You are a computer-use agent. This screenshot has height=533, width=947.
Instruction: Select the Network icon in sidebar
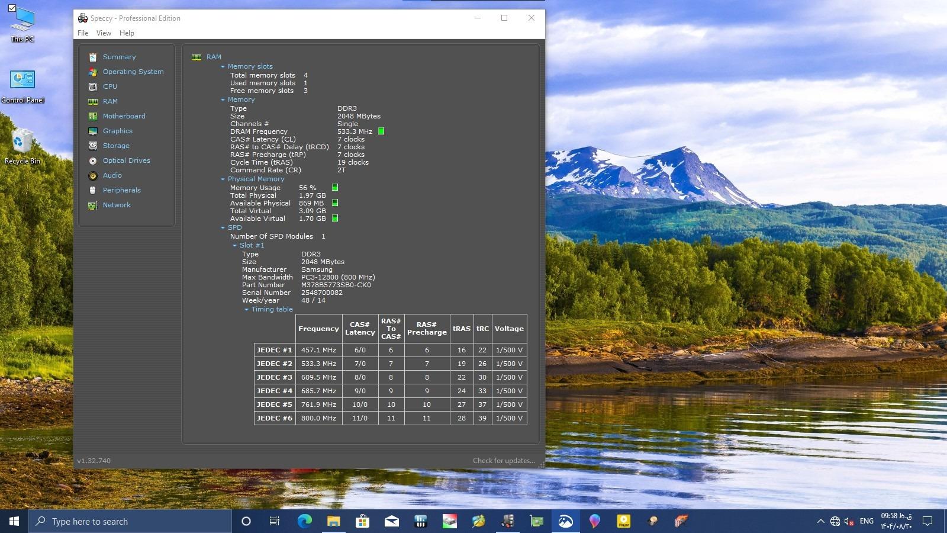pos(93,206)
